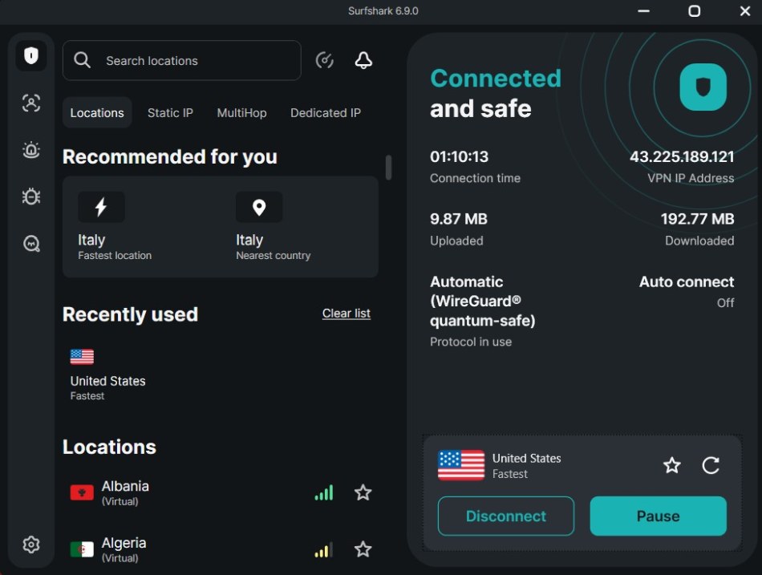Open Alternative ID in the sidebar
The image size is (762, 575).
point(31,103)
